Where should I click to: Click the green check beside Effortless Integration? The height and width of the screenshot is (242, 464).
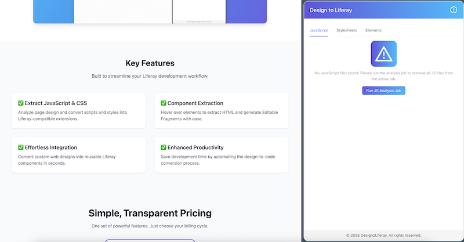point(21,147)
